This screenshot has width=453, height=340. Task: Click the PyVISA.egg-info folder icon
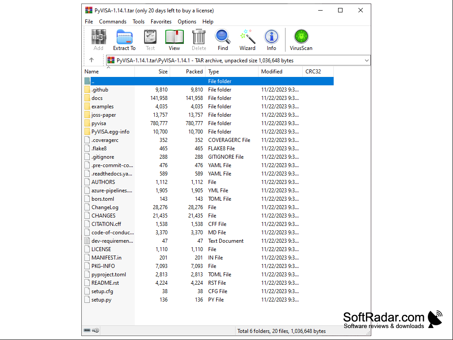[87, 132]
